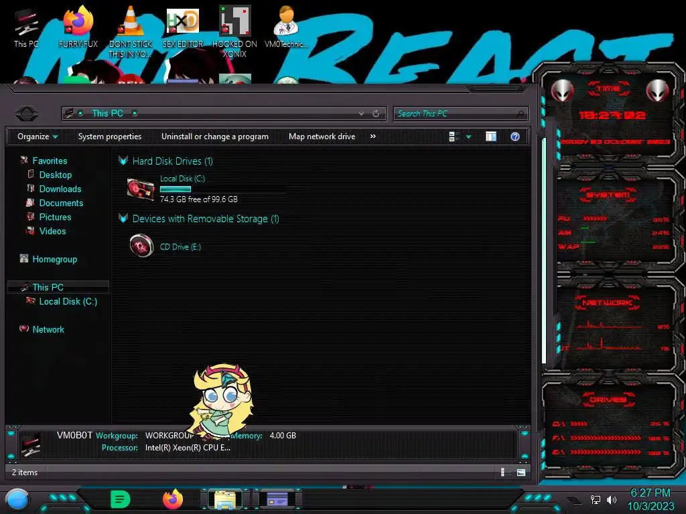Viewport: 686px width, 514px height.
Task: Open the purple window taskbar app
Action: [277, 499]
